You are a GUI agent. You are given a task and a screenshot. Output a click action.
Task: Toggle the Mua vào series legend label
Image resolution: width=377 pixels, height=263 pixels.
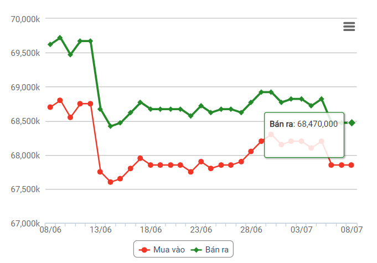170,250
